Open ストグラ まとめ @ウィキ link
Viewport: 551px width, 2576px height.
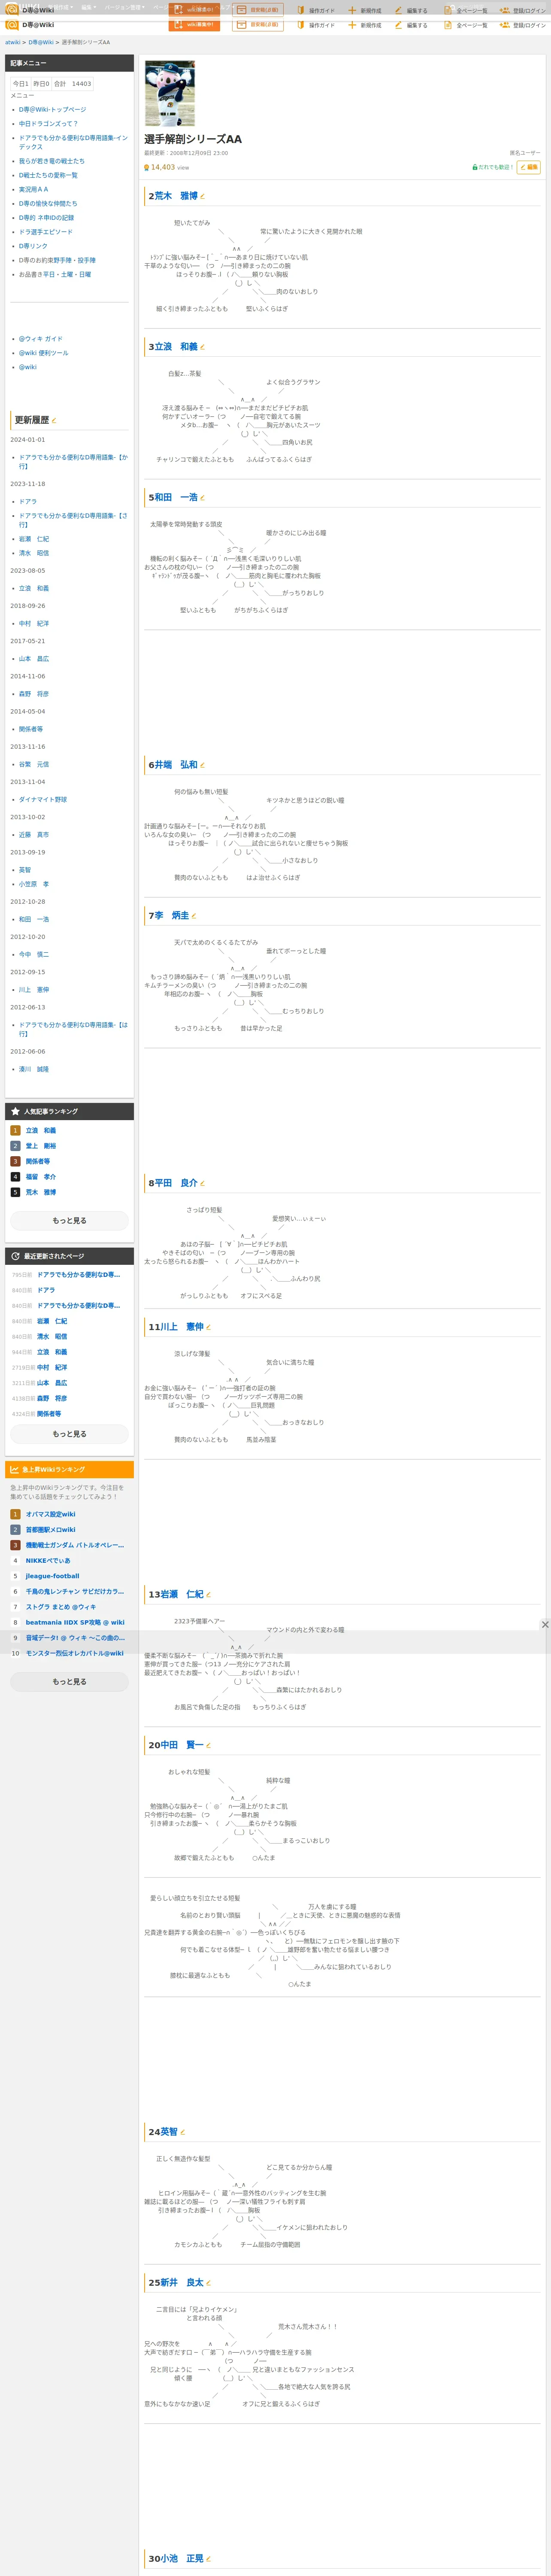[x=61, y=1607]
